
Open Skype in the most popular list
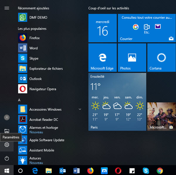point(34,58)
